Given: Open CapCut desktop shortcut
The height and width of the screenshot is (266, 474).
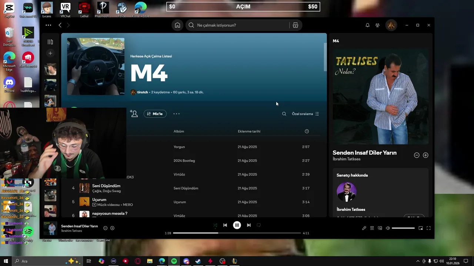Looking at the screenshot, I should tap(9, 10).
